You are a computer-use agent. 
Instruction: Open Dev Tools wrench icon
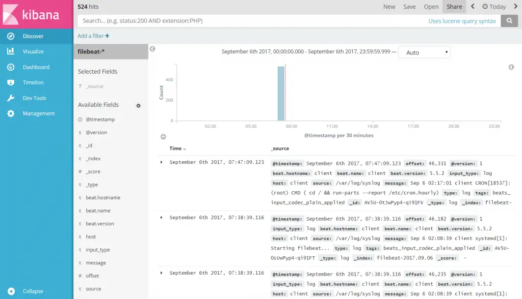click(x=11, y=98)
